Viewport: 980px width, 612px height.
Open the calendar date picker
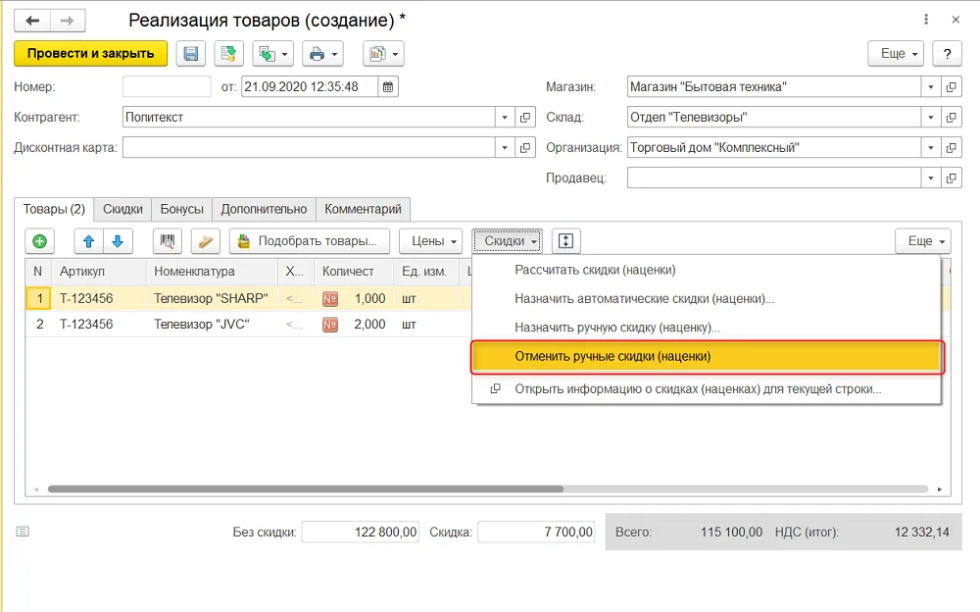point(388,87)
